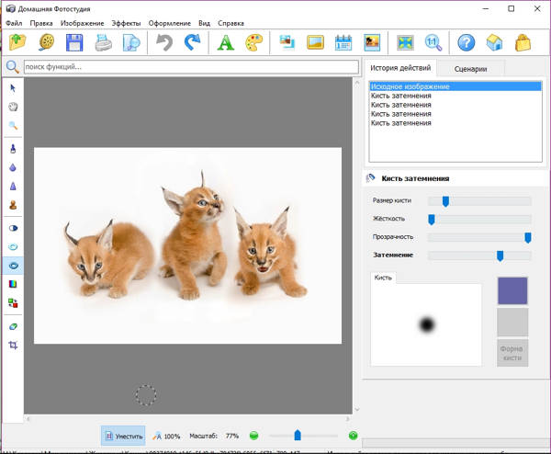
Task: Switch to the Сценарии tab
Action: pos(470,69)
